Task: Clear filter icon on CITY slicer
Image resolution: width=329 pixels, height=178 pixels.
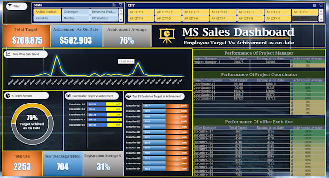Action: tap(321, 5)
